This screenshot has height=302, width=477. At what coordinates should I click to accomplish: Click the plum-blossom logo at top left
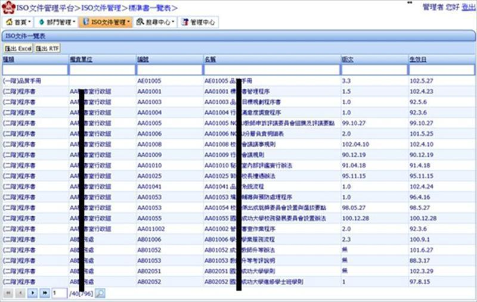click(x=8, y=8)
